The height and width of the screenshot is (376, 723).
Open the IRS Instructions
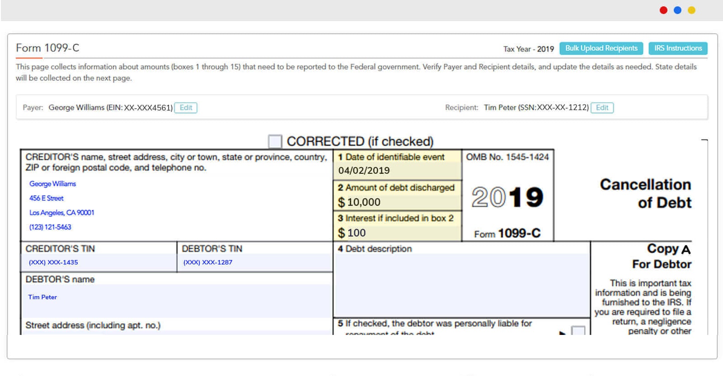[x=678, y=48]
